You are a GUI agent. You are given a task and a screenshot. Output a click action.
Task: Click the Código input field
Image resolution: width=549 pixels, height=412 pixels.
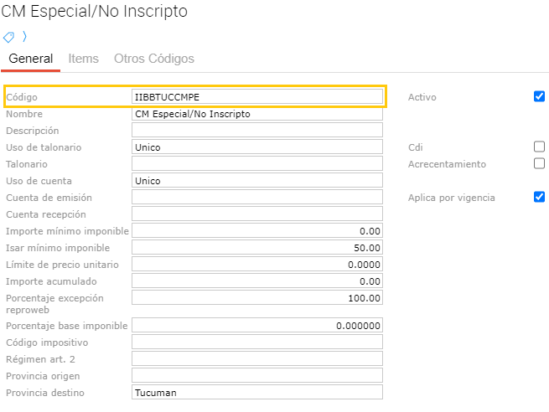(x=257, y=97)
